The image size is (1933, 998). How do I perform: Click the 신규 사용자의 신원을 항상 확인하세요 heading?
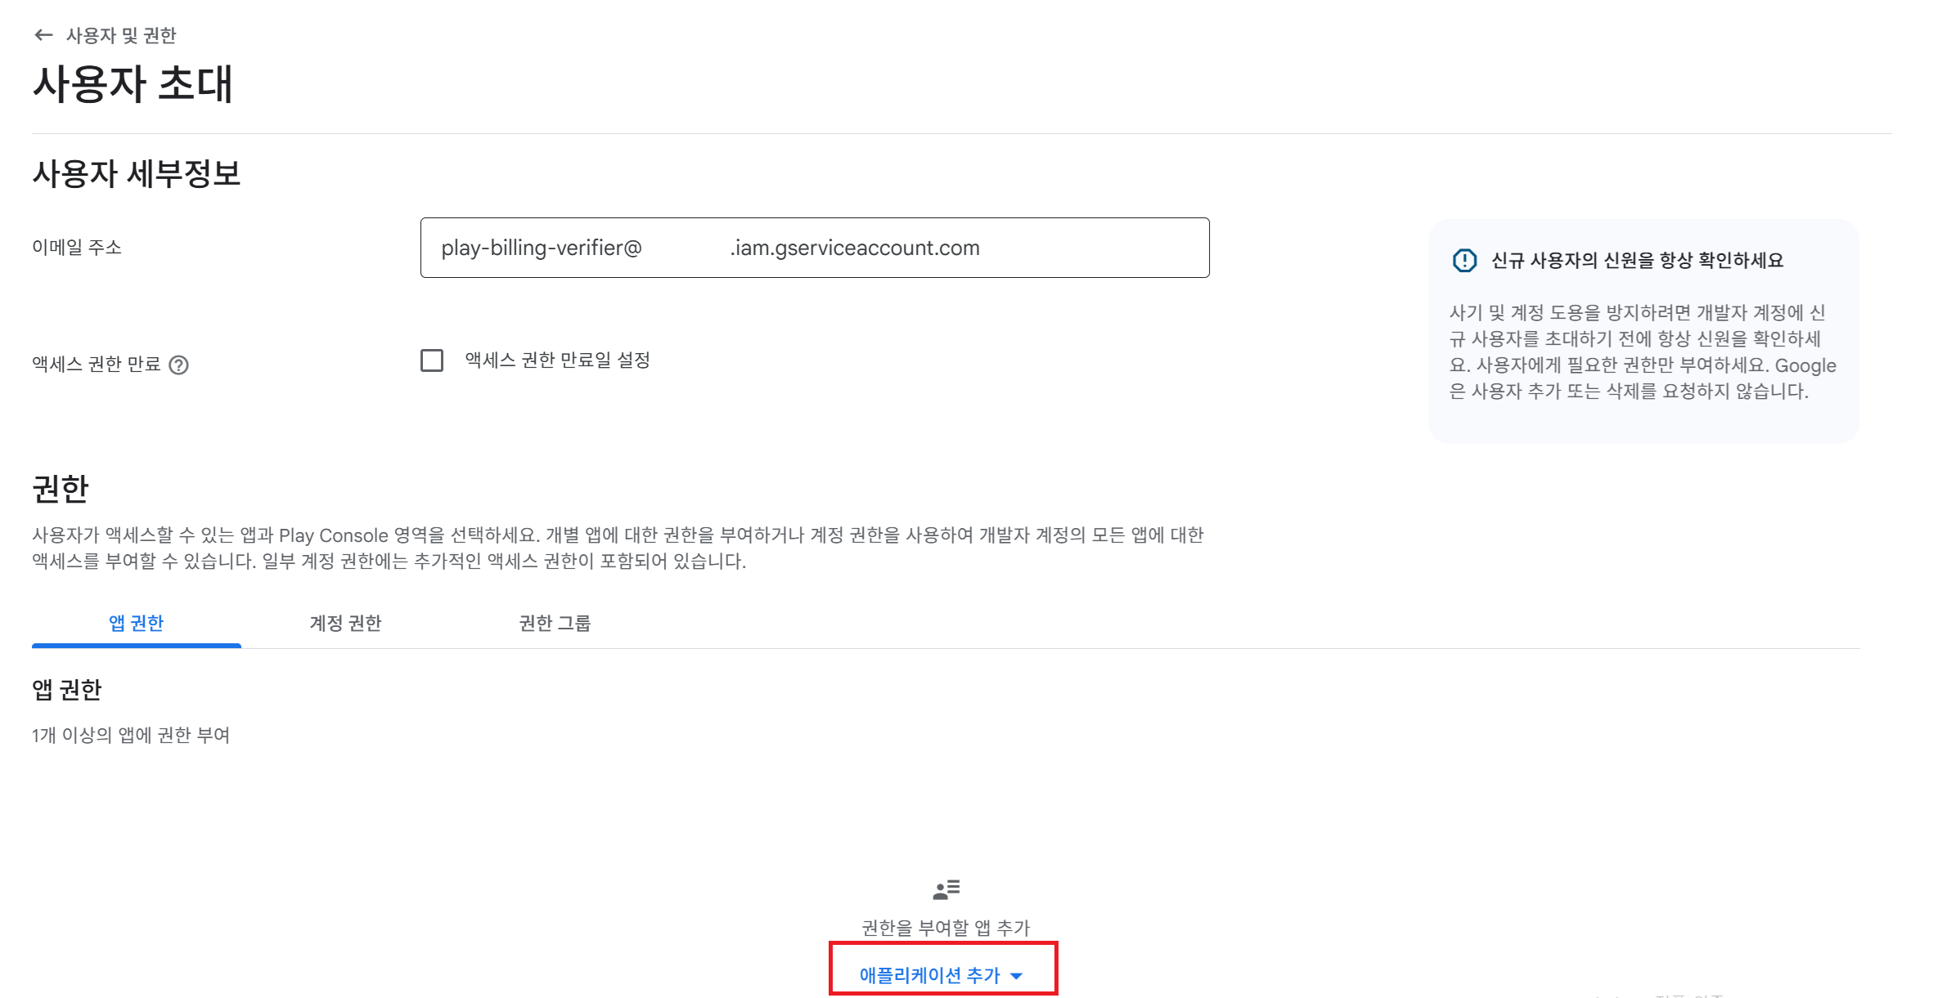tap(1637, 261)
